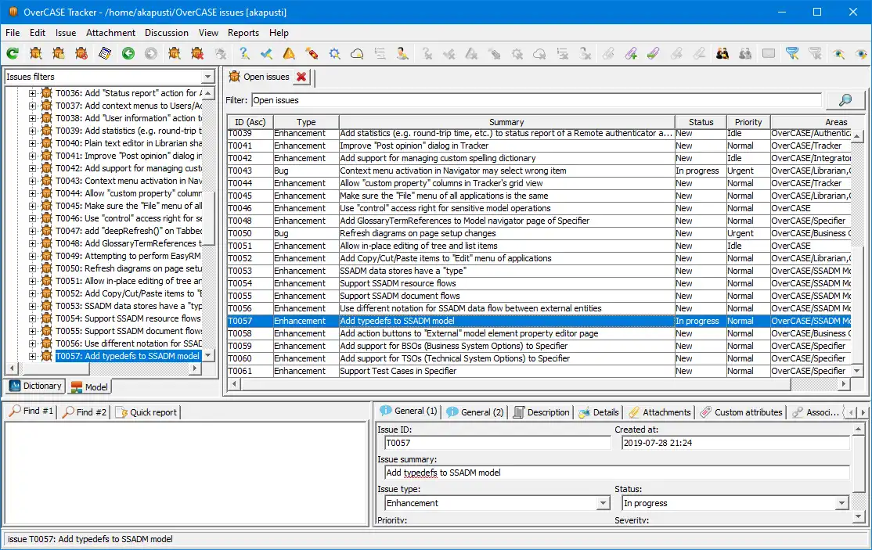The width and height of the screenshot is (872, 550).
Task: Open the Issue type dropdown
Action: tap(601, 503)
